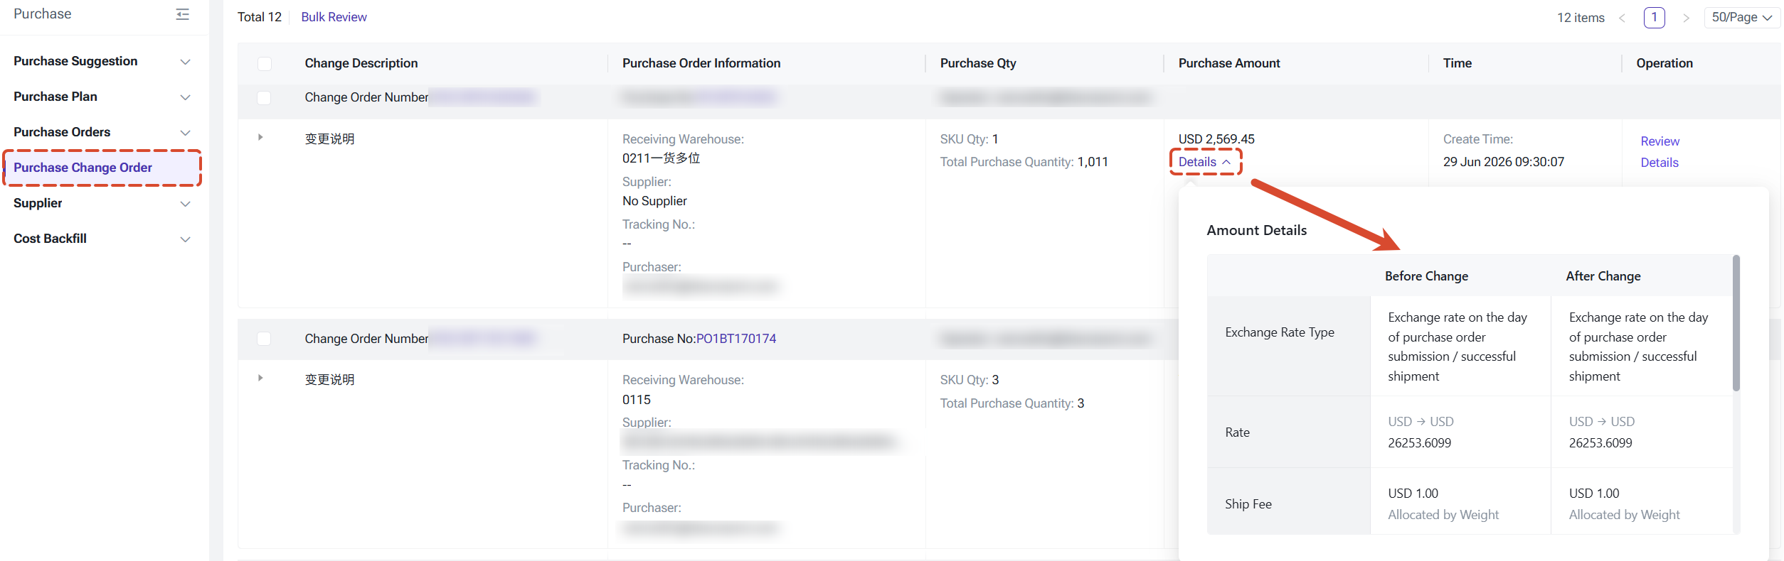Open Purchase Change Order menu item

click(102, 168)
